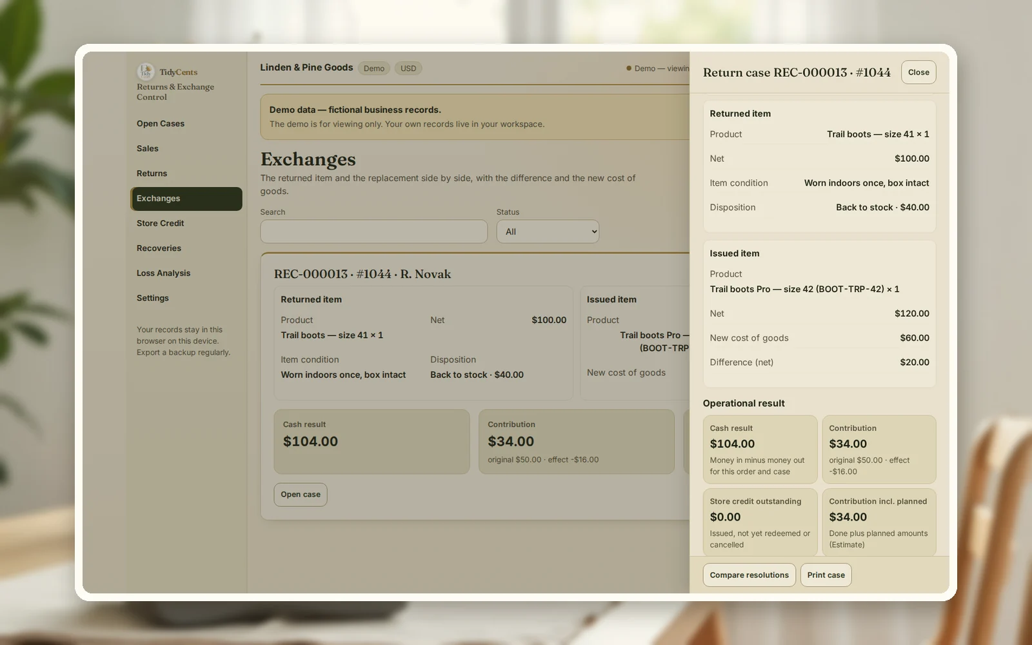The width and height of the screenshot is (1032, 645).
Task: Click the Store credit outstanding $0.00 card
Action: pyautogui.click(x=760, y=522)
